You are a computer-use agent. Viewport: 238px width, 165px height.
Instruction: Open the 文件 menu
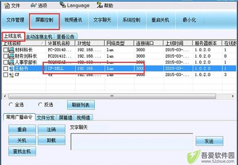[x=12, y=6]
